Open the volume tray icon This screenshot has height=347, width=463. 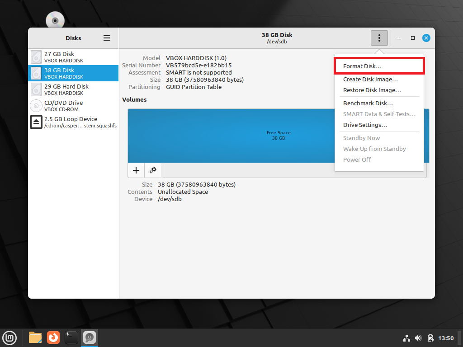[x=418, y=338]
